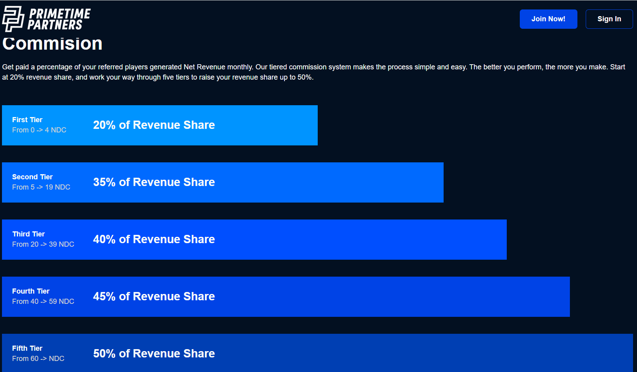Click the From 40 -> 59 NDC range
The image size is (637, 372).
coord(43,301)
